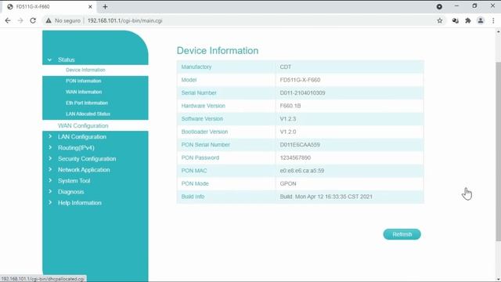This screenshot has width=501, height=282.
Task: Click the page's vertical scrollbar
Action: click(x=498, y=150)
